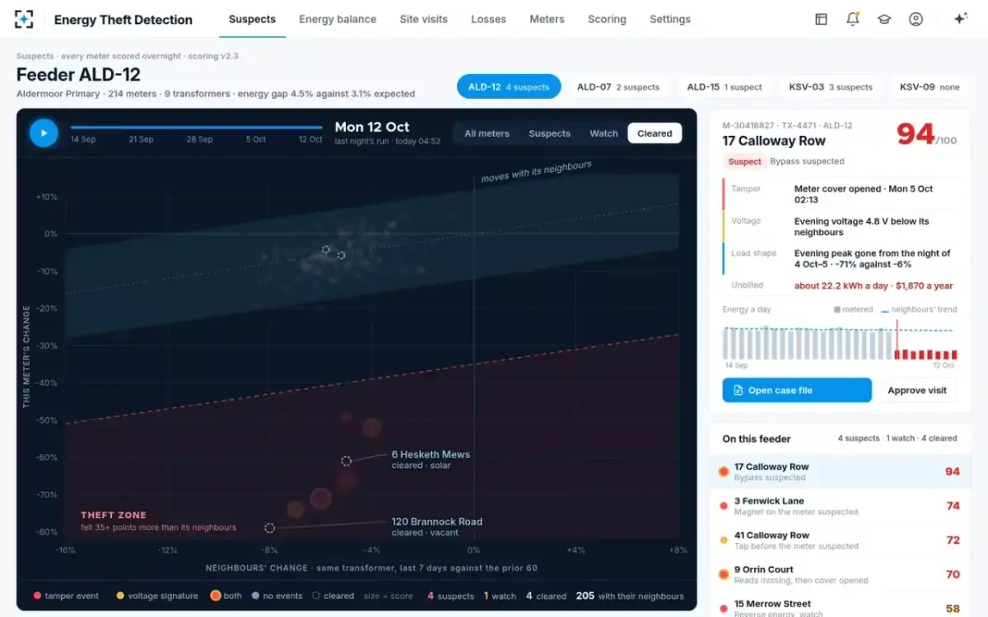Open 3 Fenwick Lane list row
This screenshot has width=988, height=617.
tap(841, 506)
